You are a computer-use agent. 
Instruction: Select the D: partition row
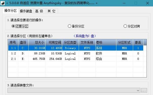coord(76,53)
